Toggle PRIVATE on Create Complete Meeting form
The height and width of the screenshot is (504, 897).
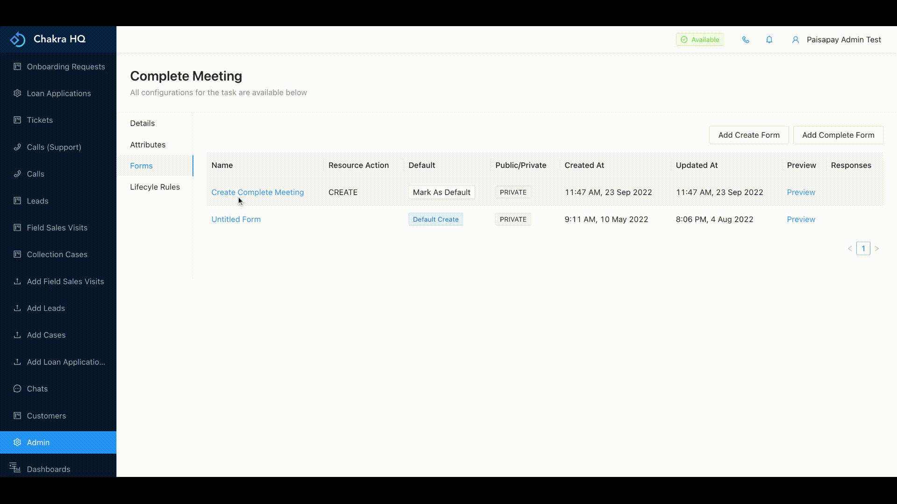tap(513, 192)
